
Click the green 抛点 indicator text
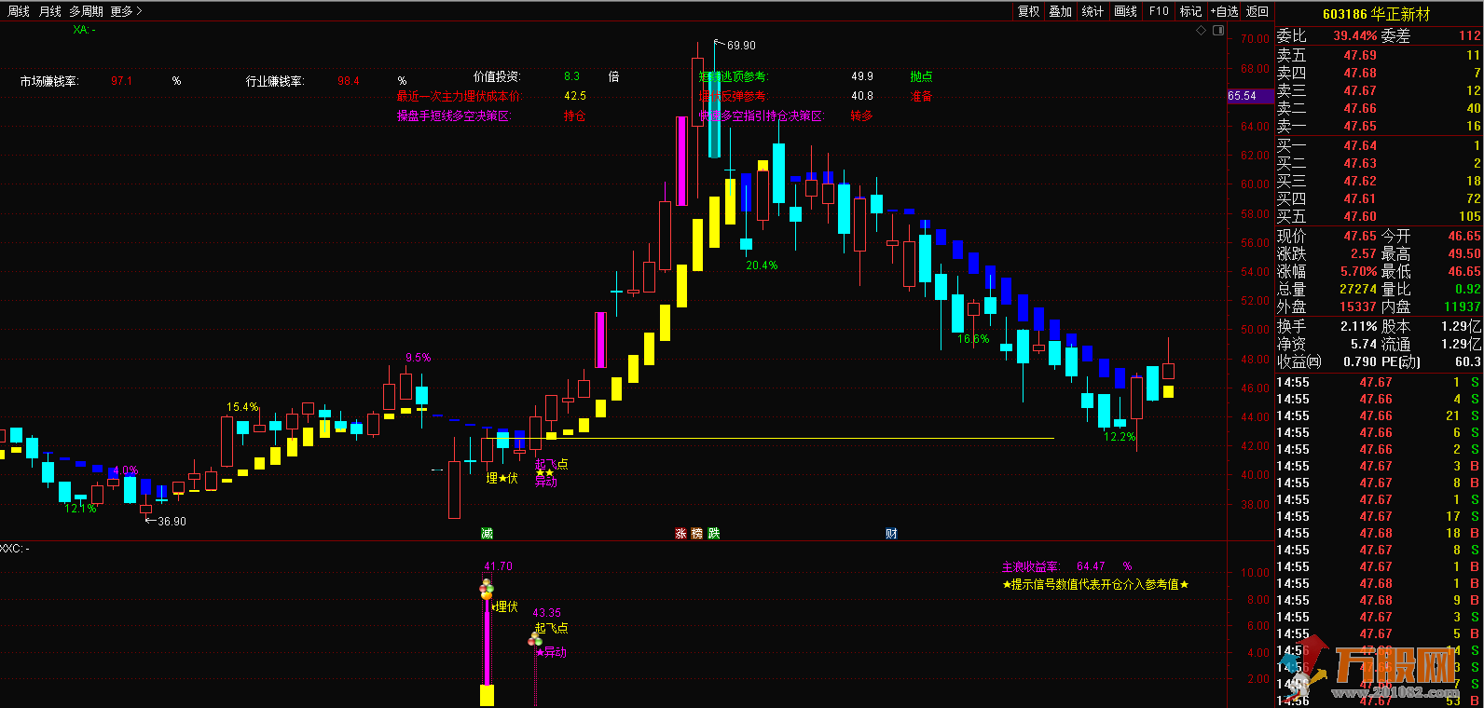pos(921,76)
